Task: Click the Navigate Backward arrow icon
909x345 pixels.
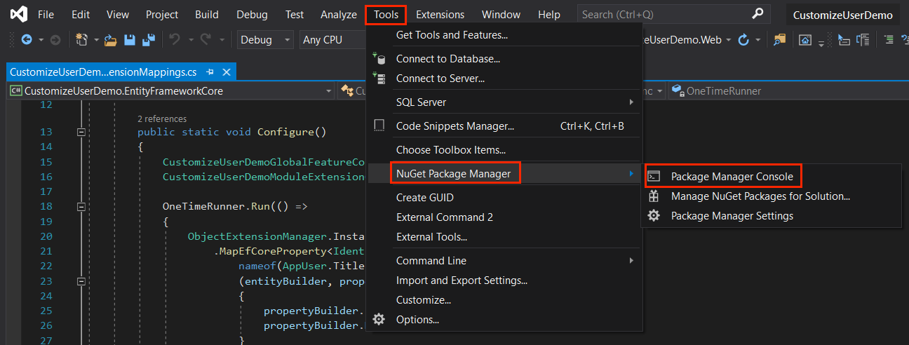Action: [27, 40]
